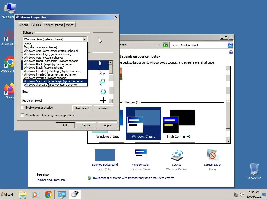Click the Control Panel refresh button
This screenshot has height=200, width=267.
165,45
